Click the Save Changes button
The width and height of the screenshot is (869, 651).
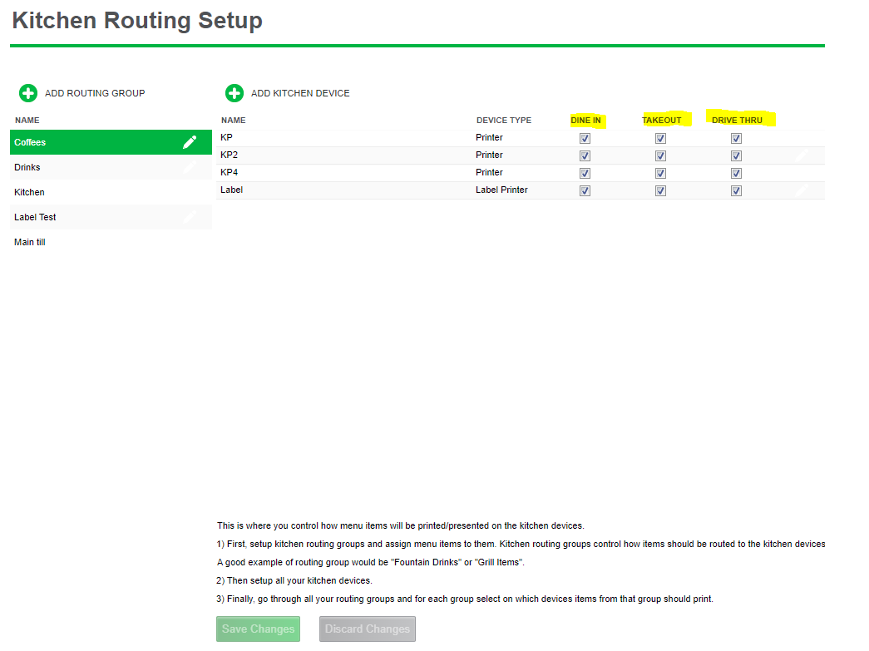point(258,629)
